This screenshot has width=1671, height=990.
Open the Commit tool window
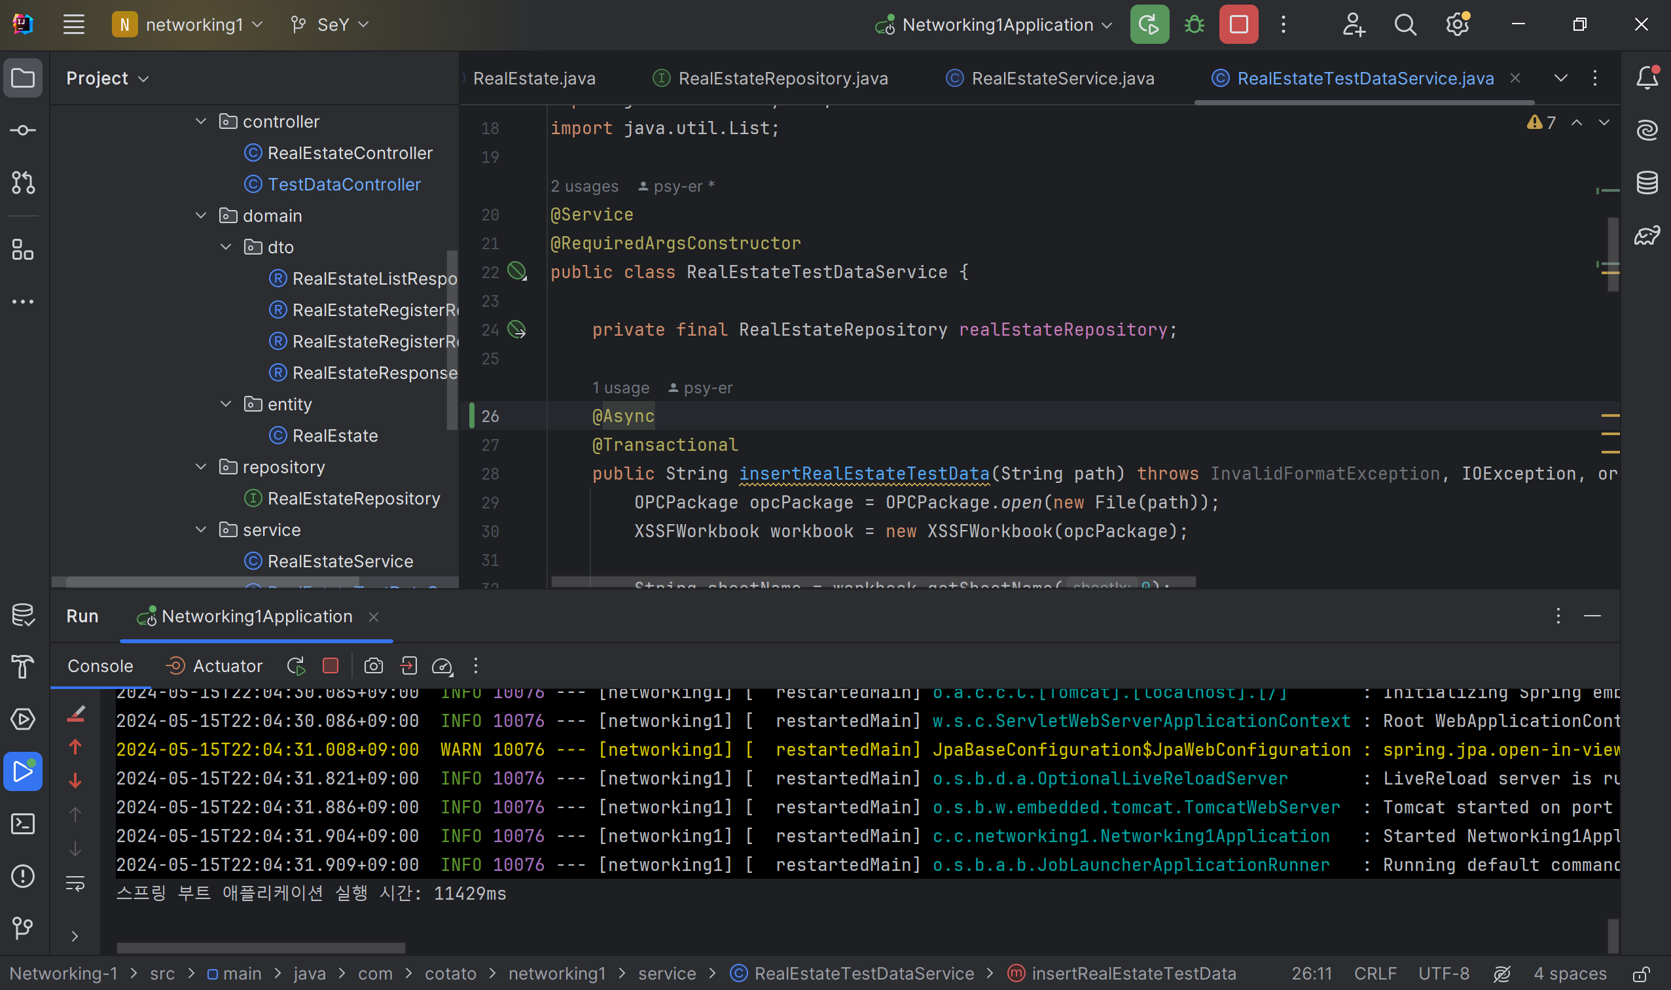click(x=23, y=130)
